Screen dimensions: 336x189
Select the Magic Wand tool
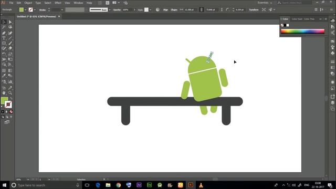pos(4,27)
